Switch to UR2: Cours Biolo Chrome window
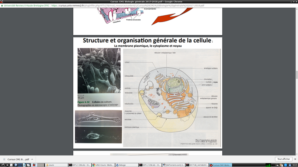 103,165
